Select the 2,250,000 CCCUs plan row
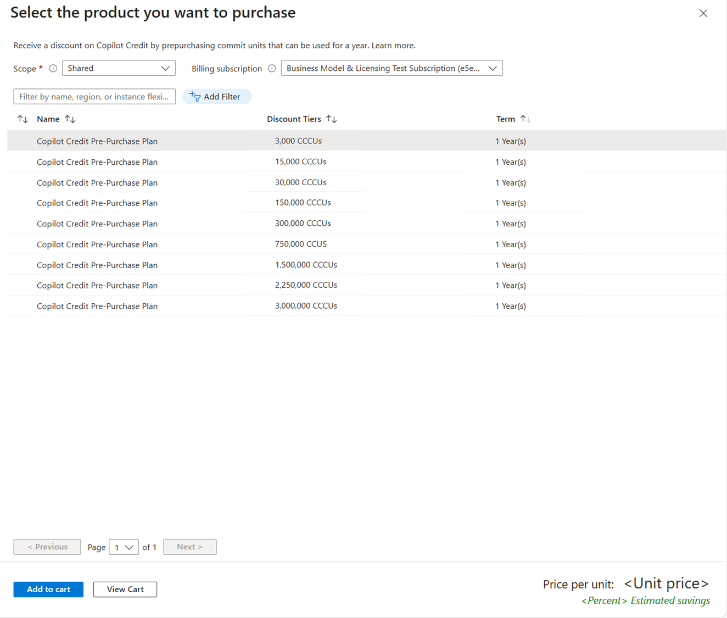This screenshot has width=727, height=618. point(366,285)
